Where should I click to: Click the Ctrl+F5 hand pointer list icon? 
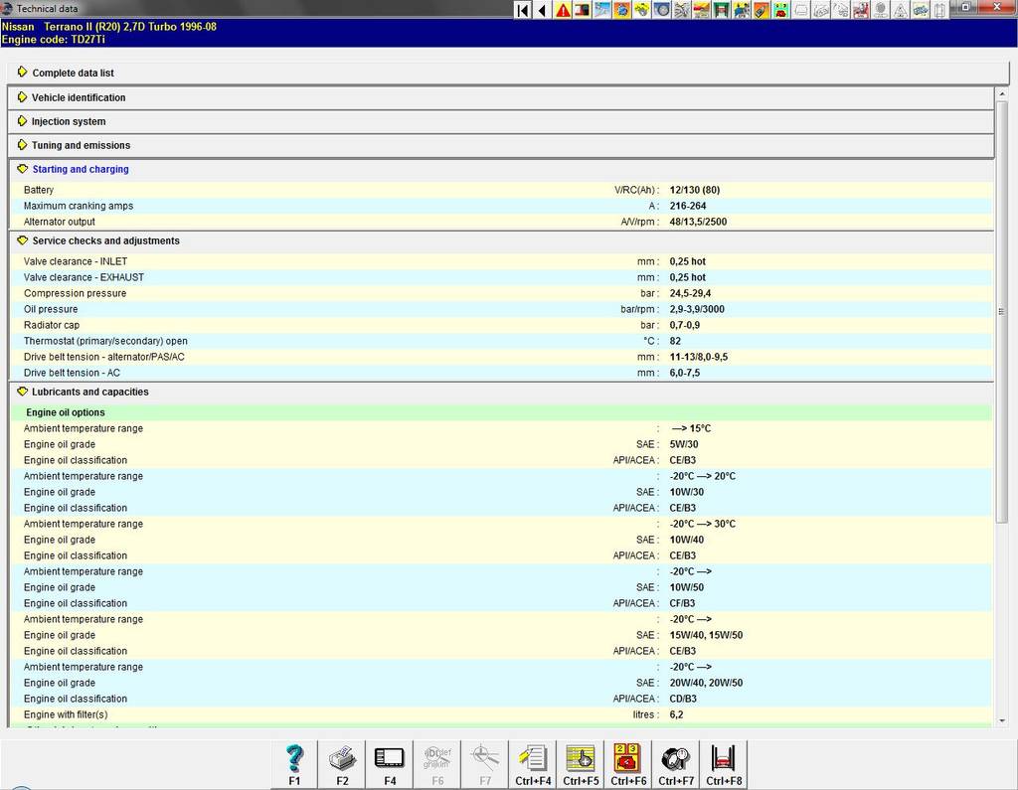(581, 764)
